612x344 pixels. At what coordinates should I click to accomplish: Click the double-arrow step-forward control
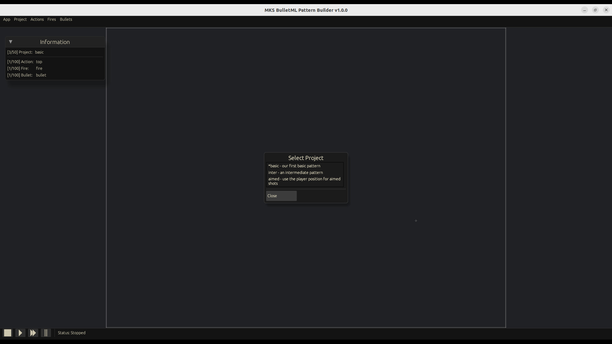click(x=33, y=333)
